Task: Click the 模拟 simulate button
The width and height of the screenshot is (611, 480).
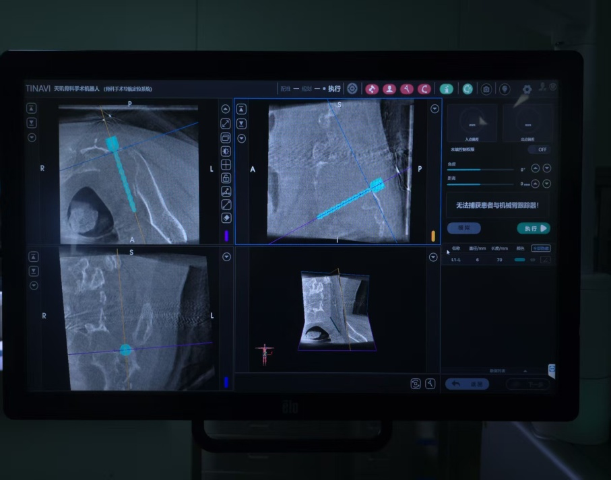Action: [464, 228]
